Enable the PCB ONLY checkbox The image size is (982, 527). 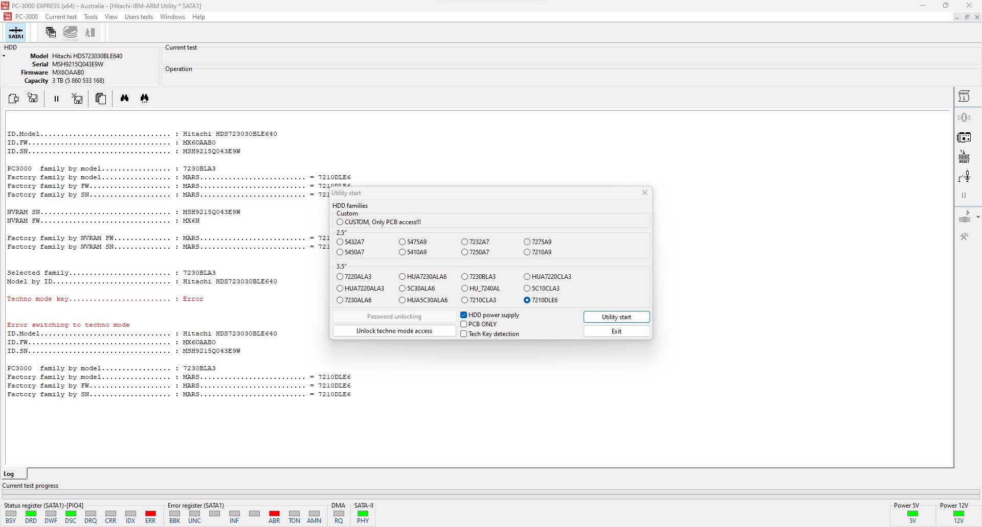(464, 324)
